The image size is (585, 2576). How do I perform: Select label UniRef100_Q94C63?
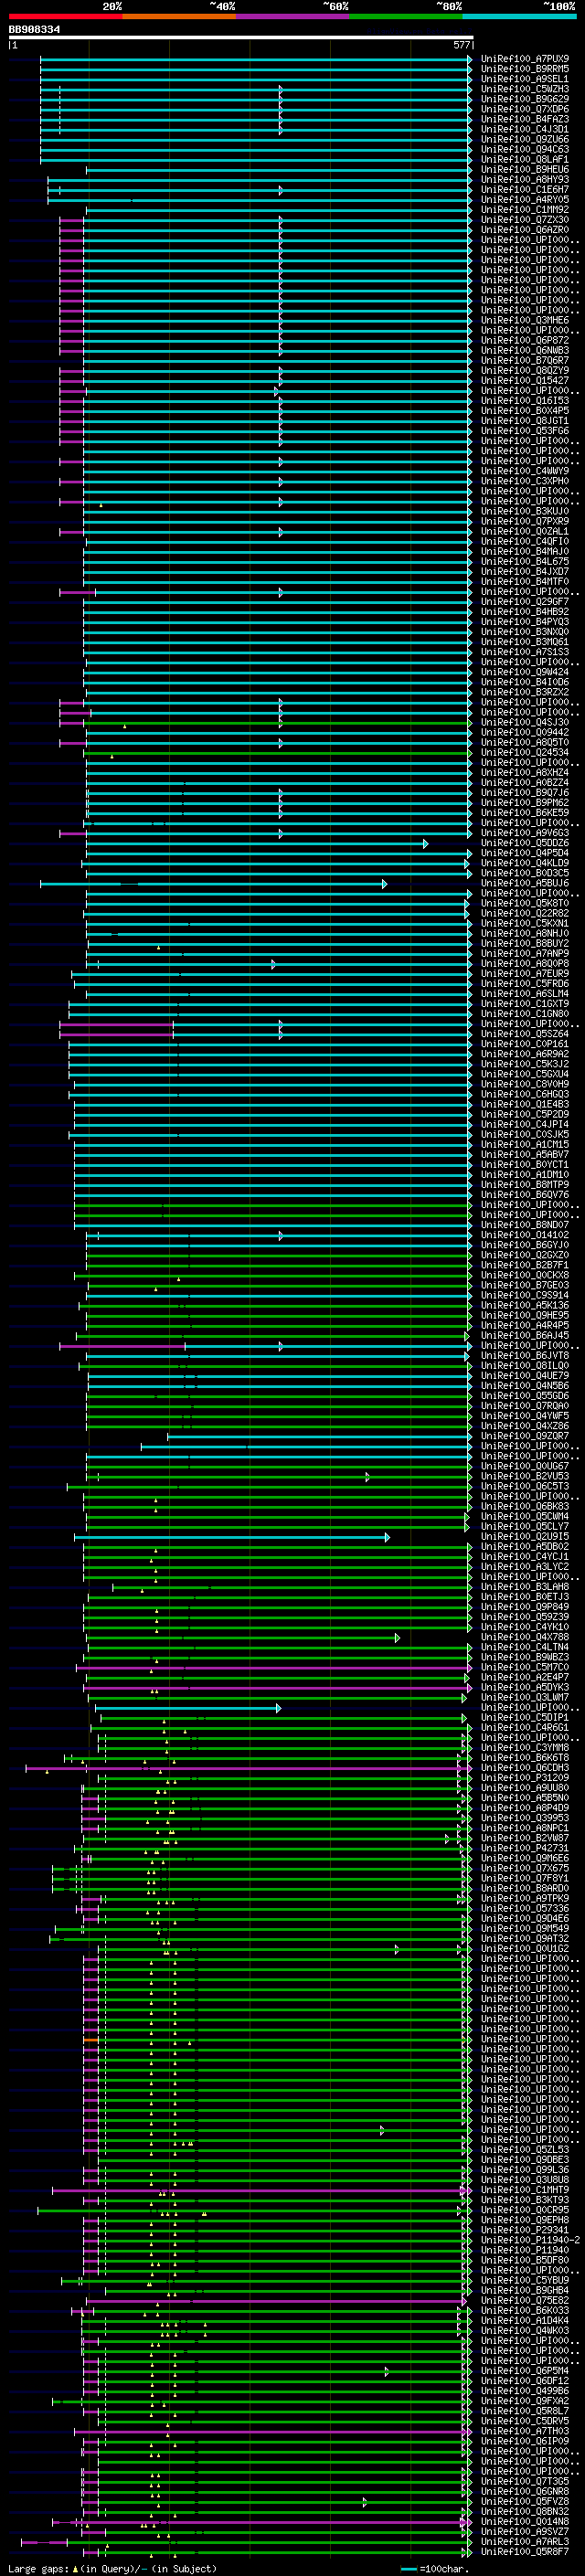525,149
